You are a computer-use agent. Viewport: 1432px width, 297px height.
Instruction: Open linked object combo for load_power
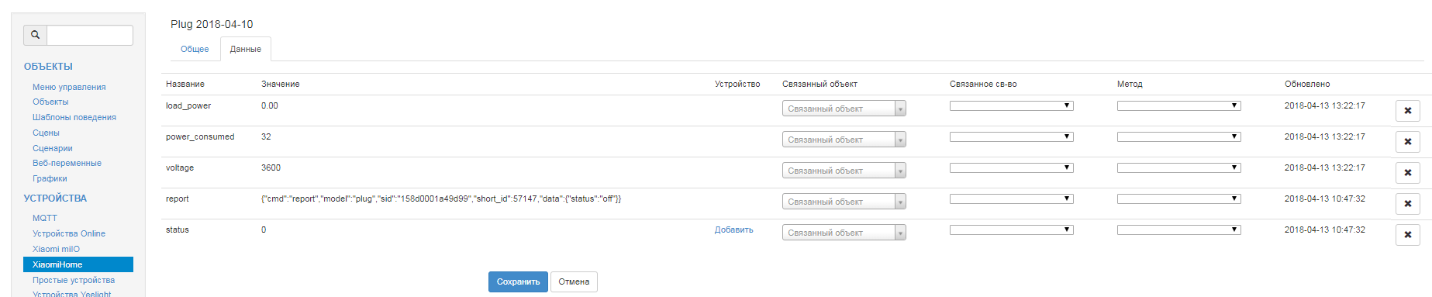pos(844,109)
